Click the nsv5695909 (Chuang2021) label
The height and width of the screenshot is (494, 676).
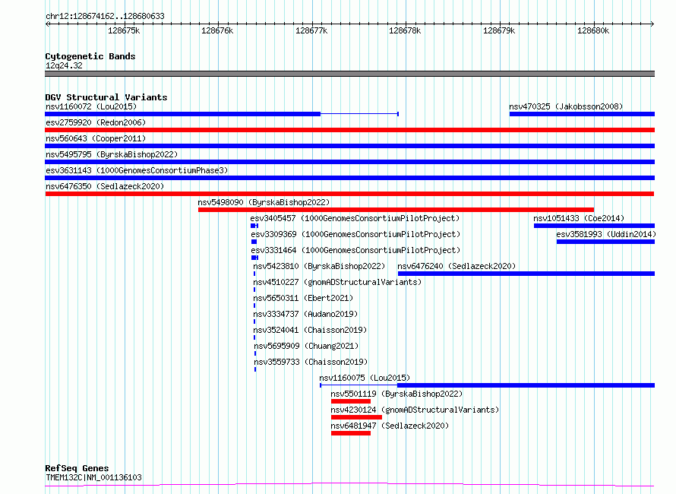click(306, 346)
